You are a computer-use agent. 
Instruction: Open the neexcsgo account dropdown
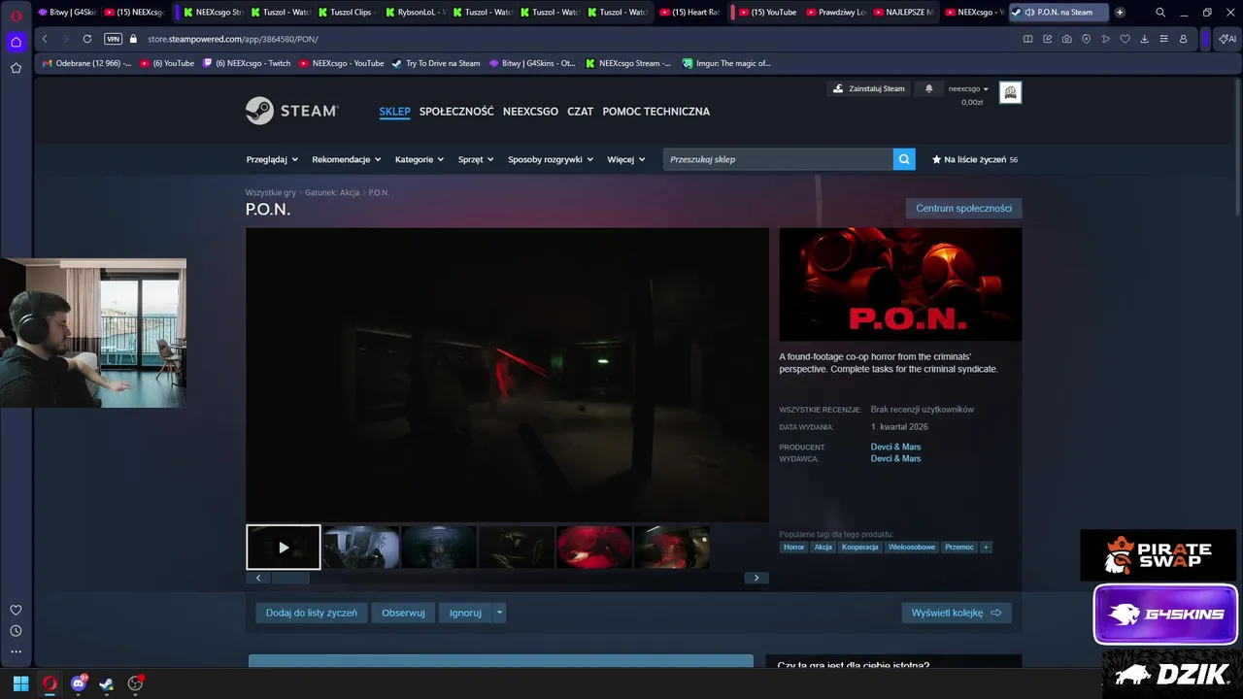tap(968, 88)
